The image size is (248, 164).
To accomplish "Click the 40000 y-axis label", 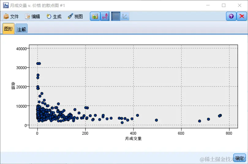I will click(21, 49).
